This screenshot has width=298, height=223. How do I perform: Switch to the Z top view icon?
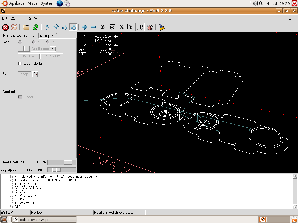tap(102, 27)
